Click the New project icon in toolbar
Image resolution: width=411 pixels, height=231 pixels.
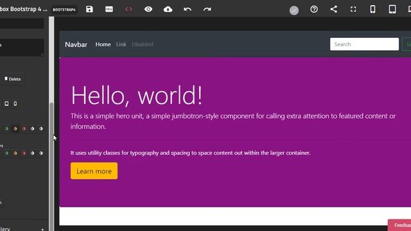109,9
